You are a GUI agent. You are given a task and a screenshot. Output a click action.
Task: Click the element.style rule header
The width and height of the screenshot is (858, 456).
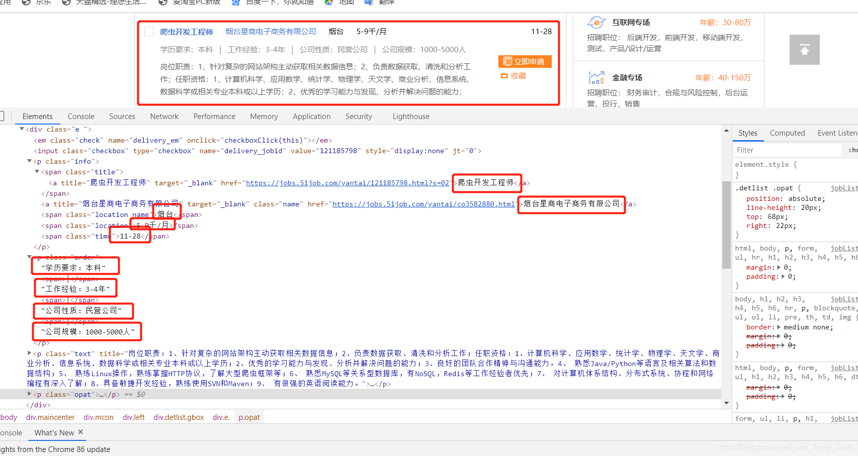(x=766, y=164)
